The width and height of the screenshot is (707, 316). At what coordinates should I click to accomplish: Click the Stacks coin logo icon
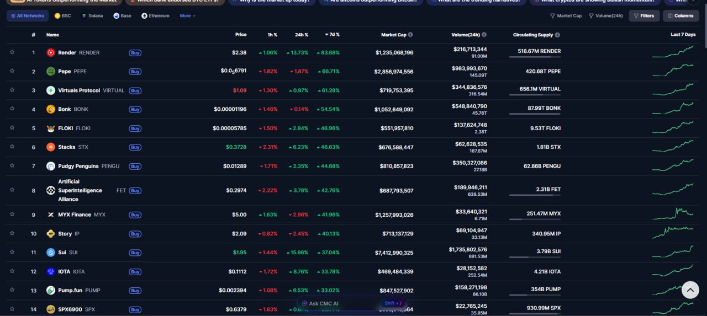[x=51, y=147]
